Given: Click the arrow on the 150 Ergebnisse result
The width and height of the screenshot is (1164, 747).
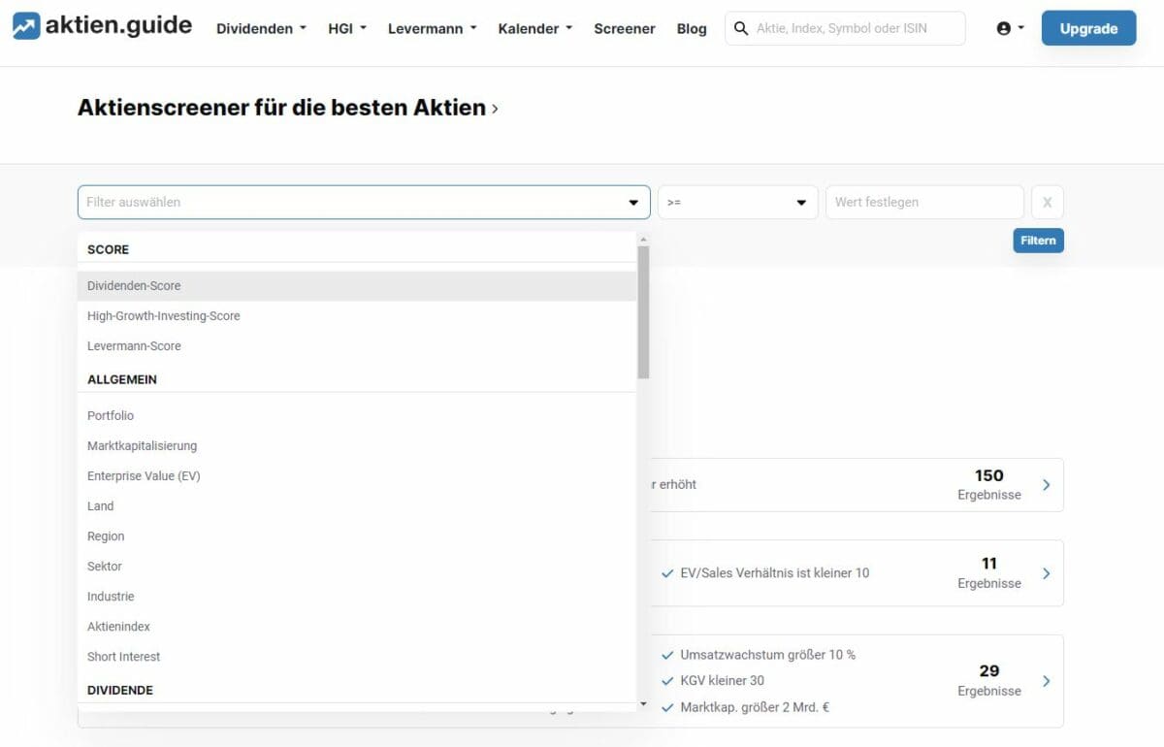Looking at the screenshot, I should tap(1046, 484).
